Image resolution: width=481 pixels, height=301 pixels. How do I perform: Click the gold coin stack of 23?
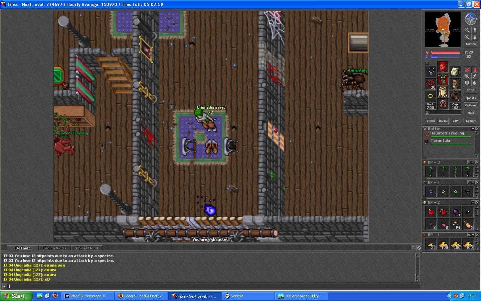coord(431,244)
